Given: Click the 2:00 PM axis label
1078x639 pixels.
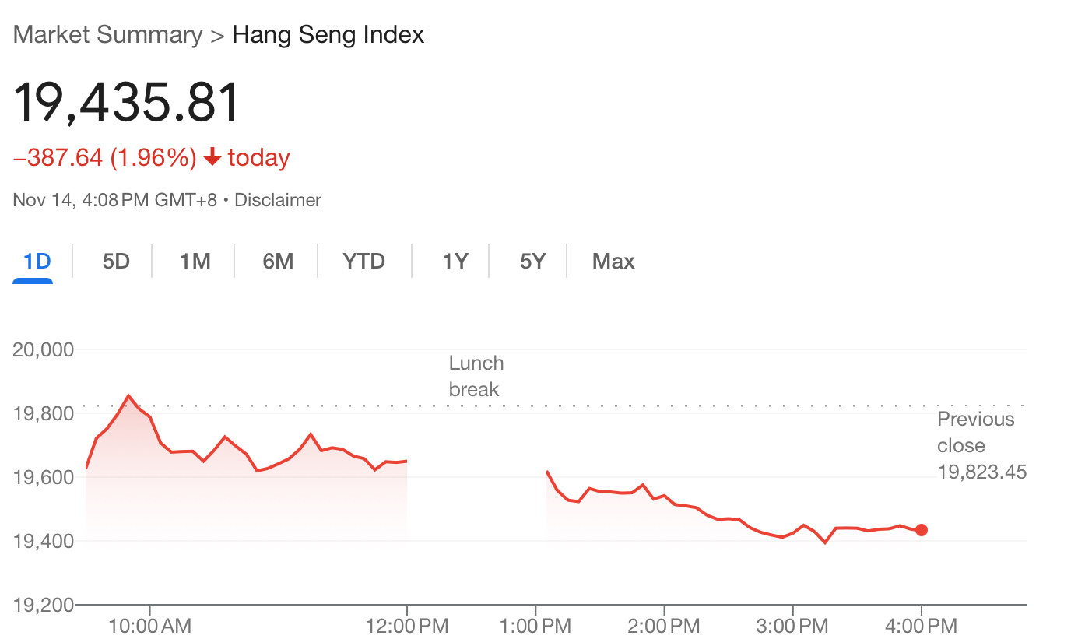Looking at the screenshot, I should 664,626.
